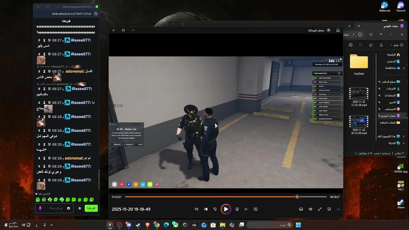This screenshot has width=409, height=230.
Task: Toggle followers-only heart indicator in chat
Action: (x=36, y=194)
